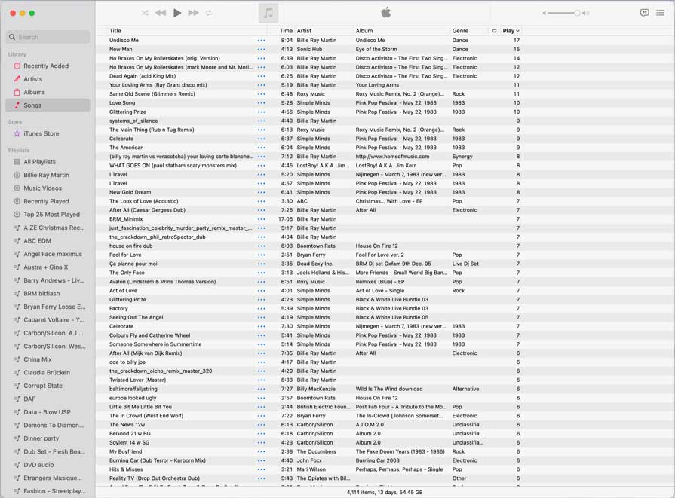Open more options for "Undisco Me"
The image size is (675, 498).
point(262,41)
